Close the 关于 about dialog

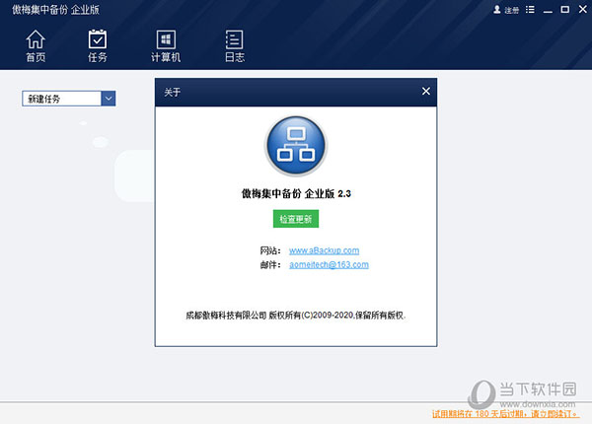point(426,92)
